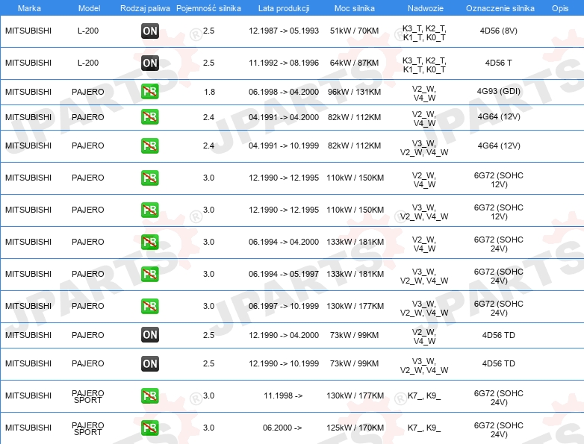Click 4D56 TD in 12.1990 -> 10.1999 row
This screenshot has height=444, width=584.
(499, 363)
